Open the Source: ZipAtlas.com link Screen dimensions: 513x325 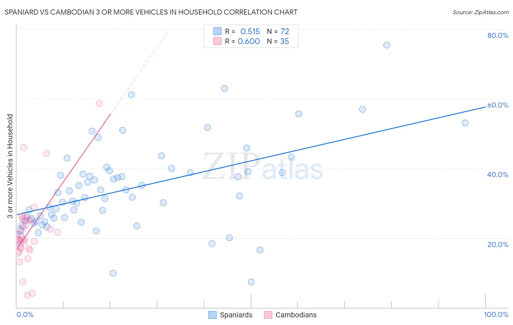[x=480, y=12]
